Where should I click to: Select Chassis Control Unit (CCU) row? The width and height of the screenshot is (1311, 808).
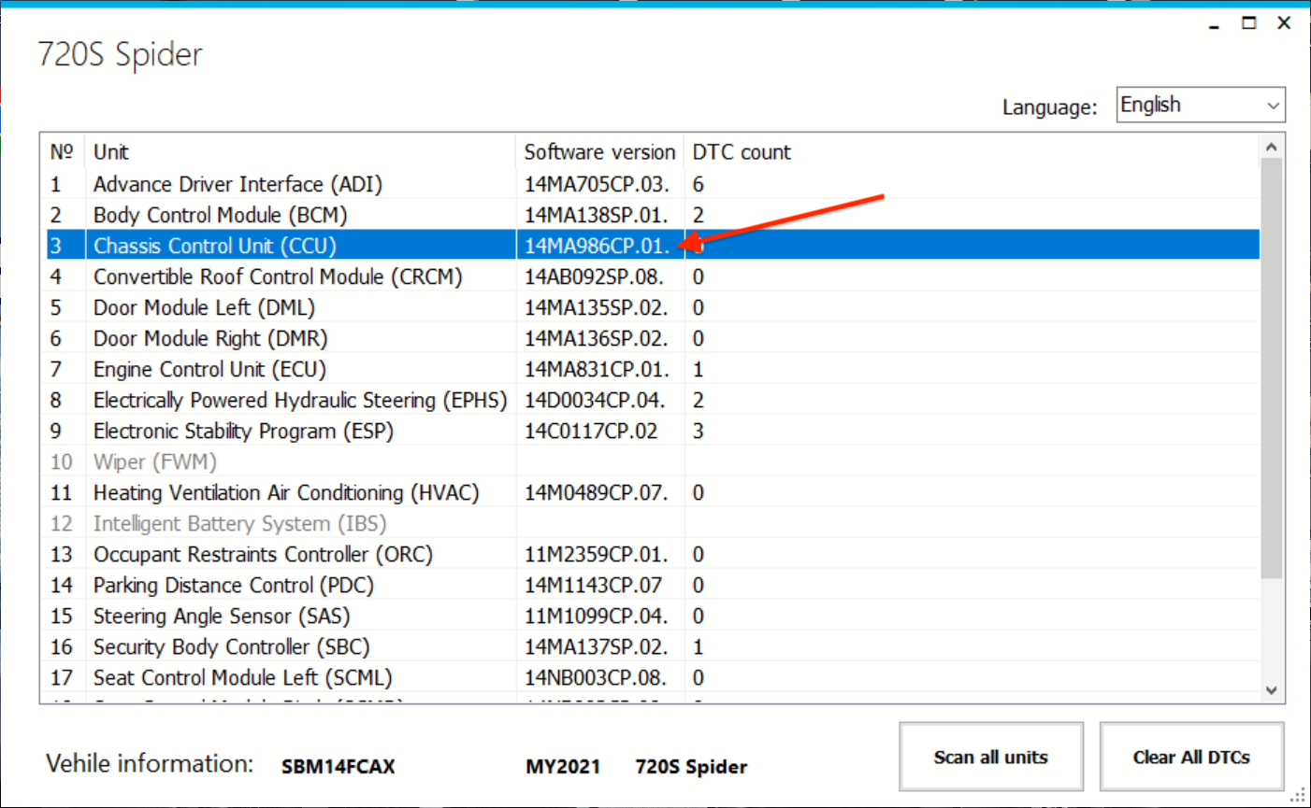653,246
